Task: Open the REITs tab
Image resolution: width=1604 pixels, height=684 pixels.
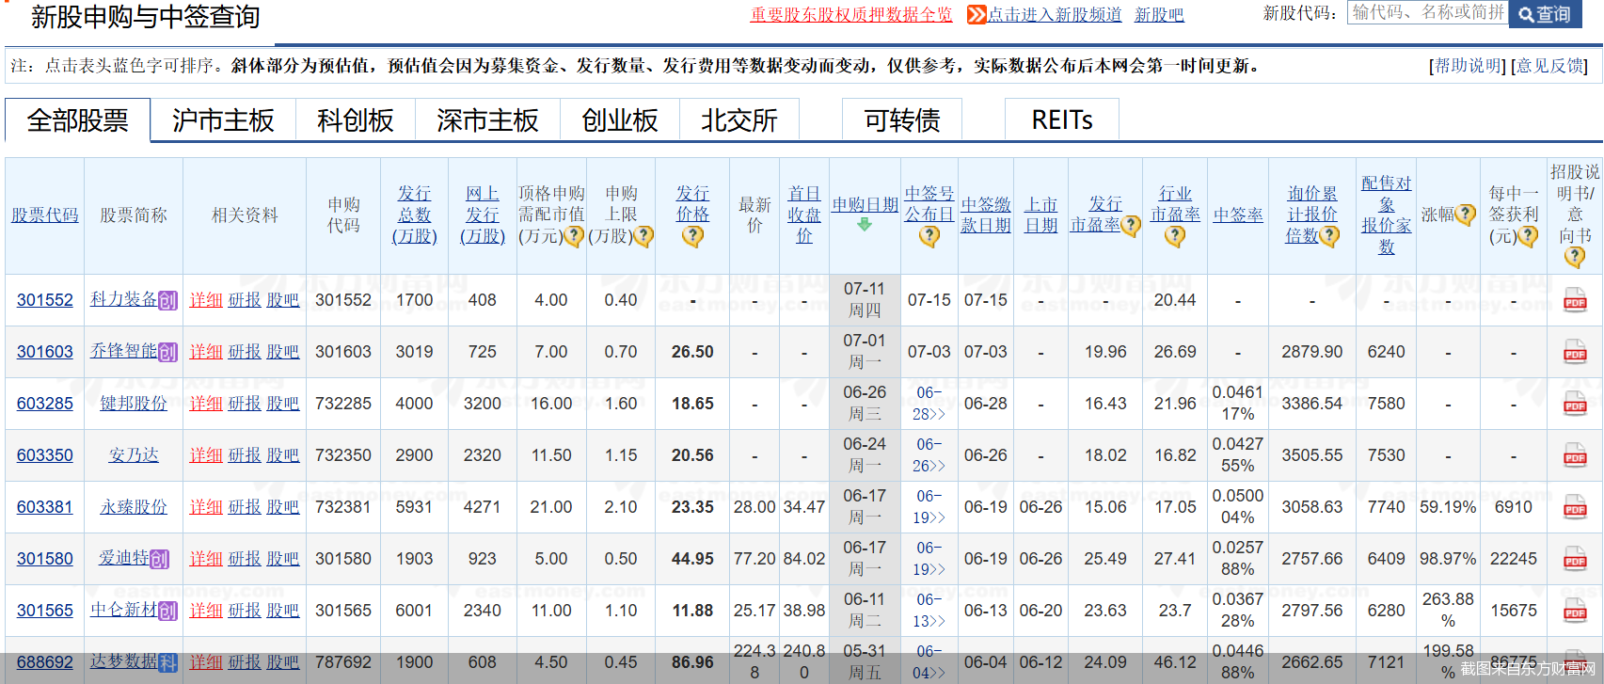Action: pos(1062,120)
